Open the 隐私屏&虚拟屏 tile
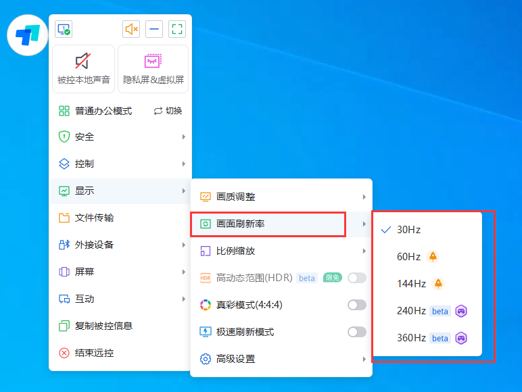The image size is (522, 392). pyautogui.click(x=153, y=69)
